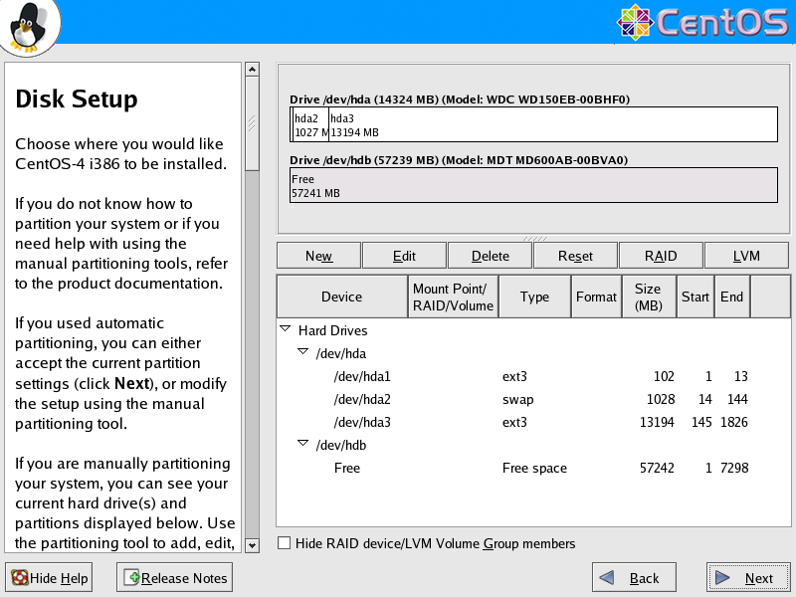Enable Hide RAID device/LVM Volume Group members
The image size is (796, 597).
(x=285, y=543)
